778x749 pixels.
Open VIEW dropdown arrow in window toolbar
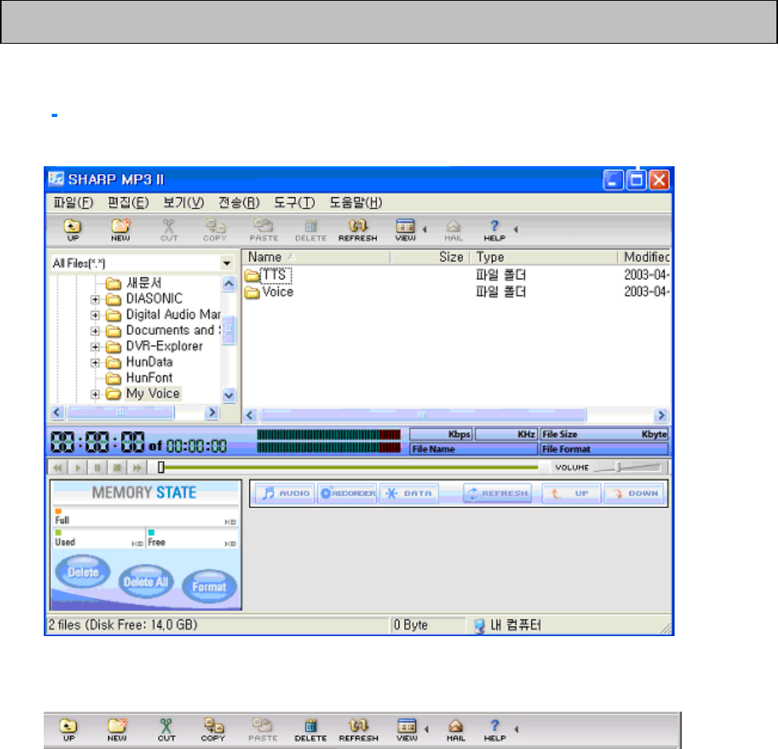pos(425,229)
